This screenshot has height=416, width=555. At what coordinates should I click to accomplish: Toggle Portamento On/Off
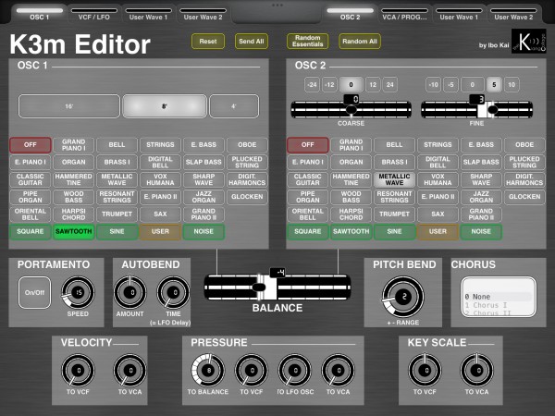[35, 292]
